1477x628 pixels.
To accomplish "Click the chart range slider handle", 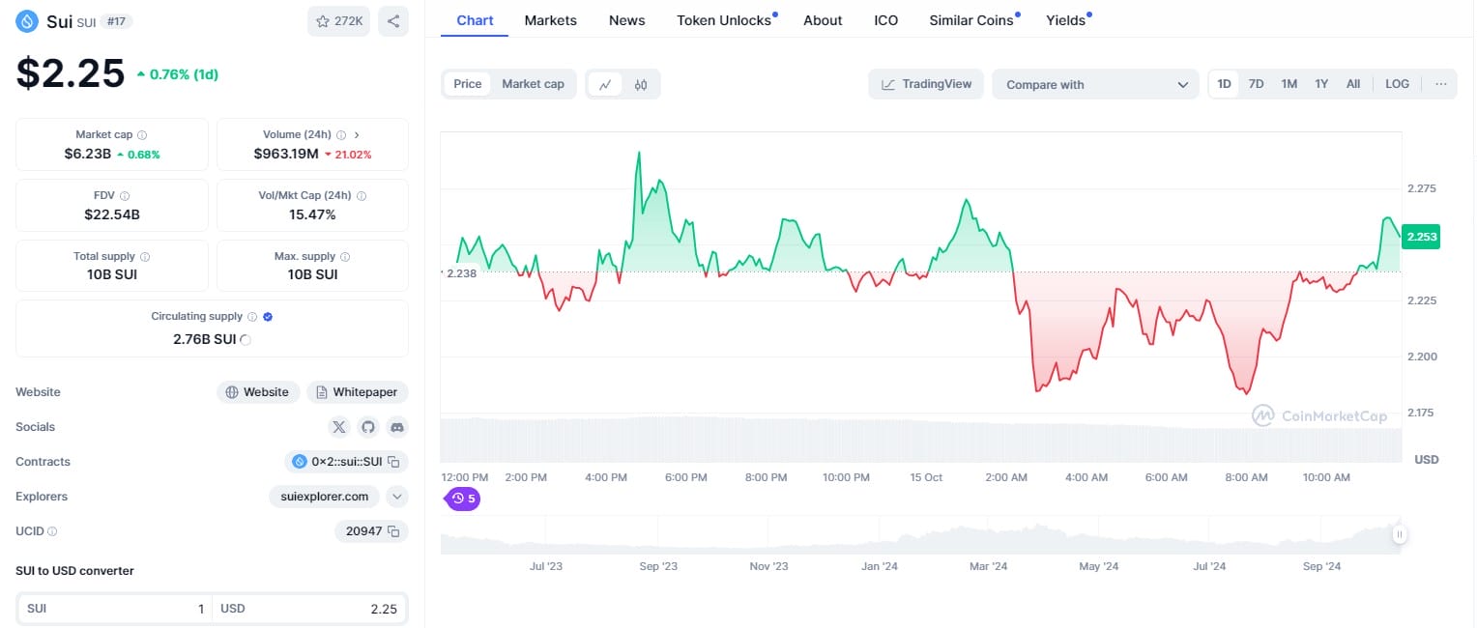I will tap(1398, 534).
